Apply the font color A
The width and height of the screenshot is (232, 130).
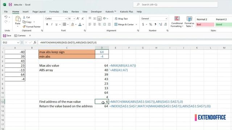tap(80, 24)
